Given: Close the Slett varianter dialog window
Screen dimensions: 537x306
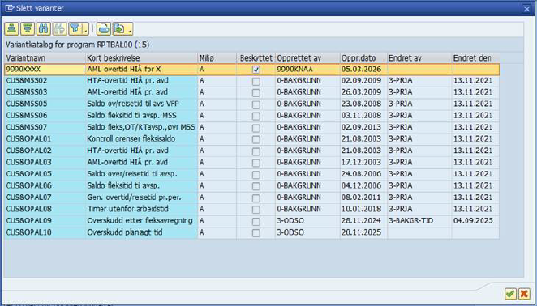Looking at the screenshot, I should 526,9.
